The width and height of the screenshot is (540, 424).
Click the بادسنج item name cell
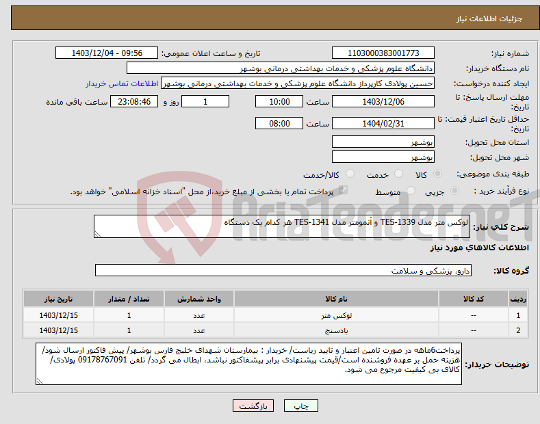point(336,330)
